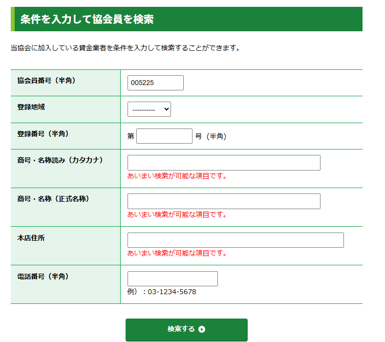385x342 pixels.
Task: Focus the 登録番号 input between 第 and 号
Action: (x=164, y=136)
